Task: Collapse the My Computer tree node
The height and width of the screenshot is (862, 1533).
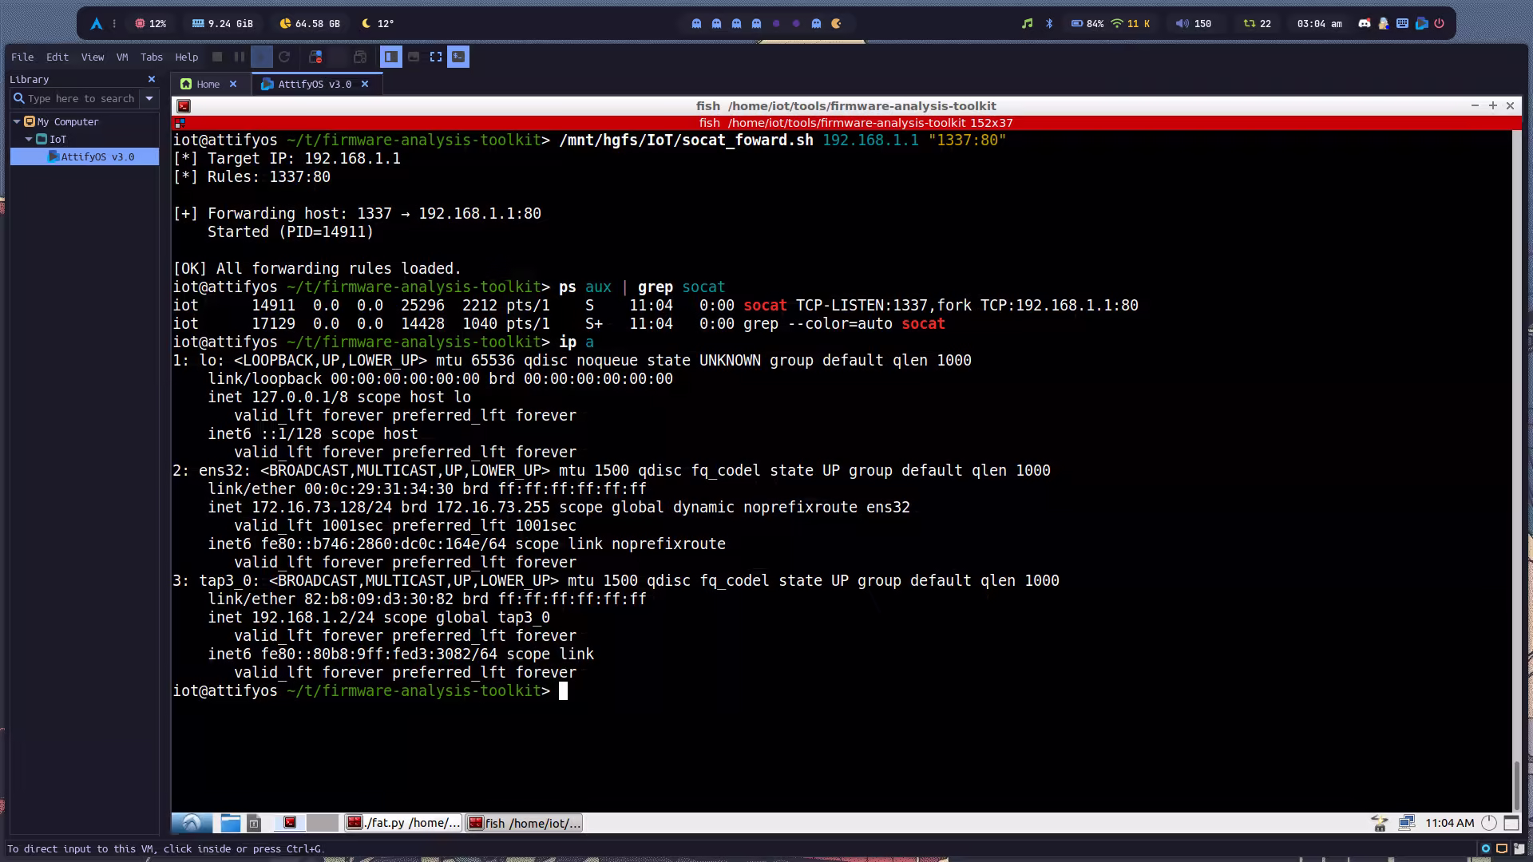Action: coord(17,121)
